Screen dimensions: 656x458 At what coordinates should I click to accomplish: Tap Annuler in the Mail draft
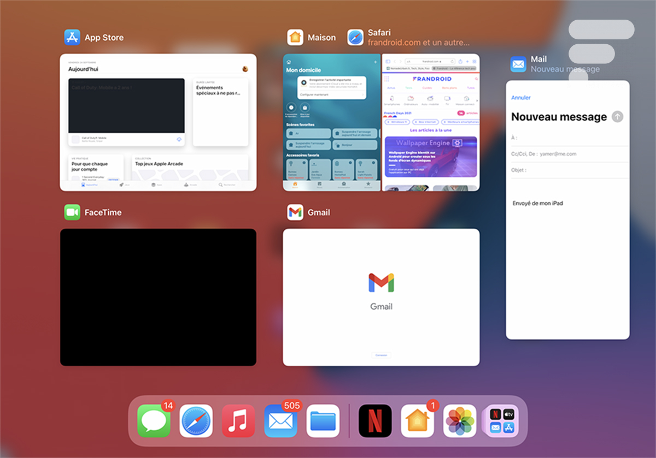pos(520,98)
